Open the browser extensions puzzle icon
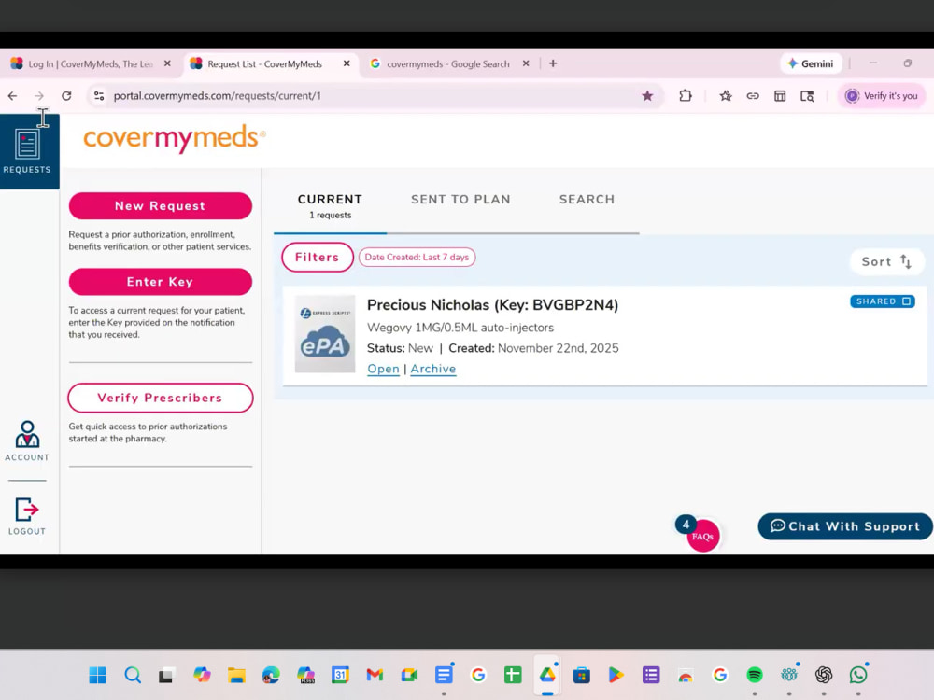The image size is (934, 700). (686, 96)
